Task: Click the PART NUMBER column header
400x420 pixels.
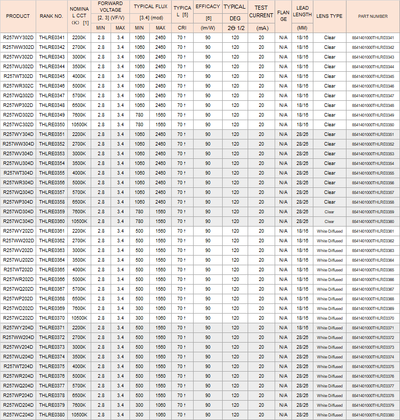Action: [373, 16]
